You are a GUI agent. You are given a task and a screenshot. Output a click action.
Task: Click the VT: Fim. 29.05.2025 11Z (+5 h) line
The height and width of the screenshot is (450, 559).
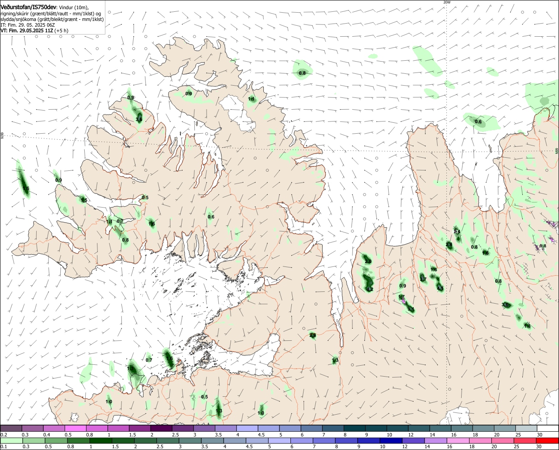pos(35,31)
